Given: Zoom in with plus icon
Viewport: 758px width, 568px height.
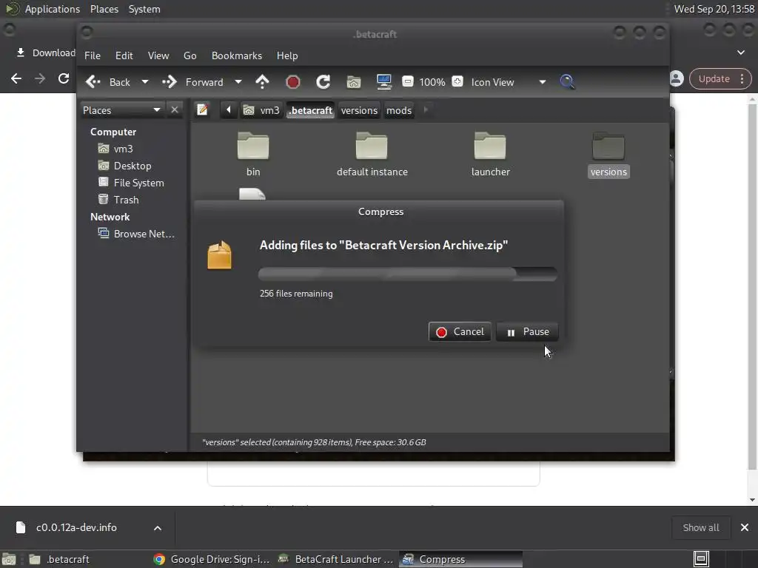Looking at the screenshot, I should (457, 81).
